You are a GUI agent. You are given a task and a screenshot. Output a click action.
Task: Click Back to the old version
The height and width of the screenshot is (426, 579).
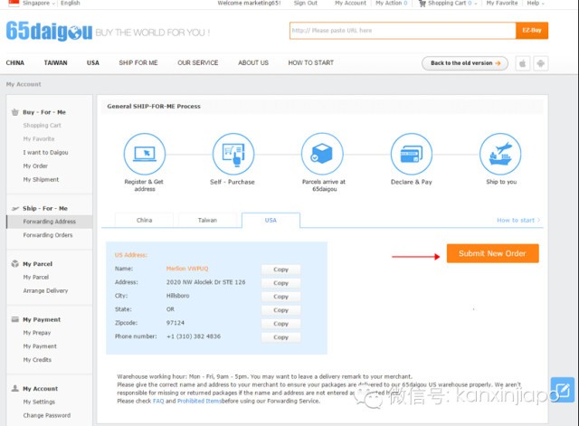tap(464, 63)
